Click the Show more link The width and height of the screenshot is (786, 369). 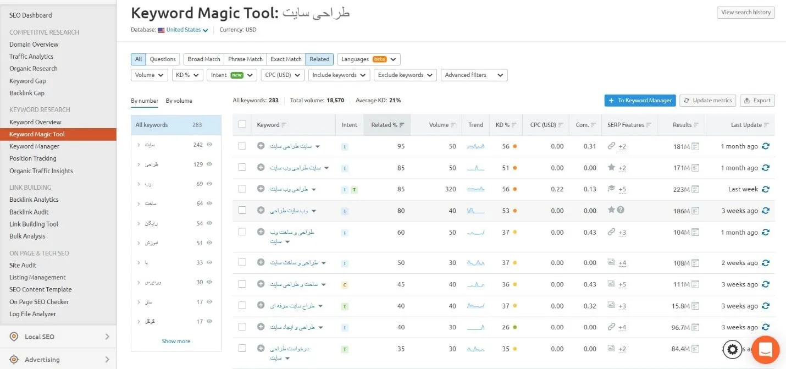[176, 341]
